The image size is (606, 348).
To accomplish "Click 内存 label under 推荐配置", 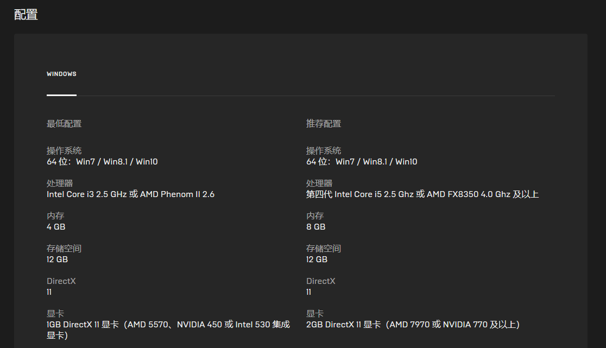I will [315, 216].
